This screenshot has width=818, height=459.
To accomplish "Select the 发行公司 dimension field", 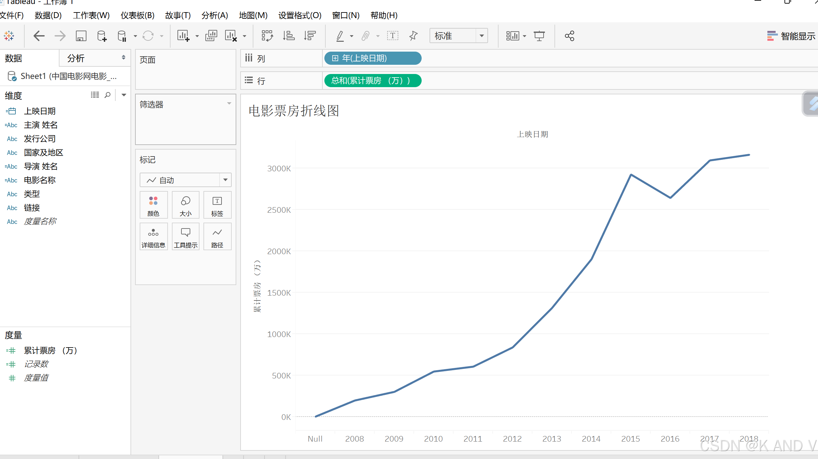I will (x=39, y=139).
